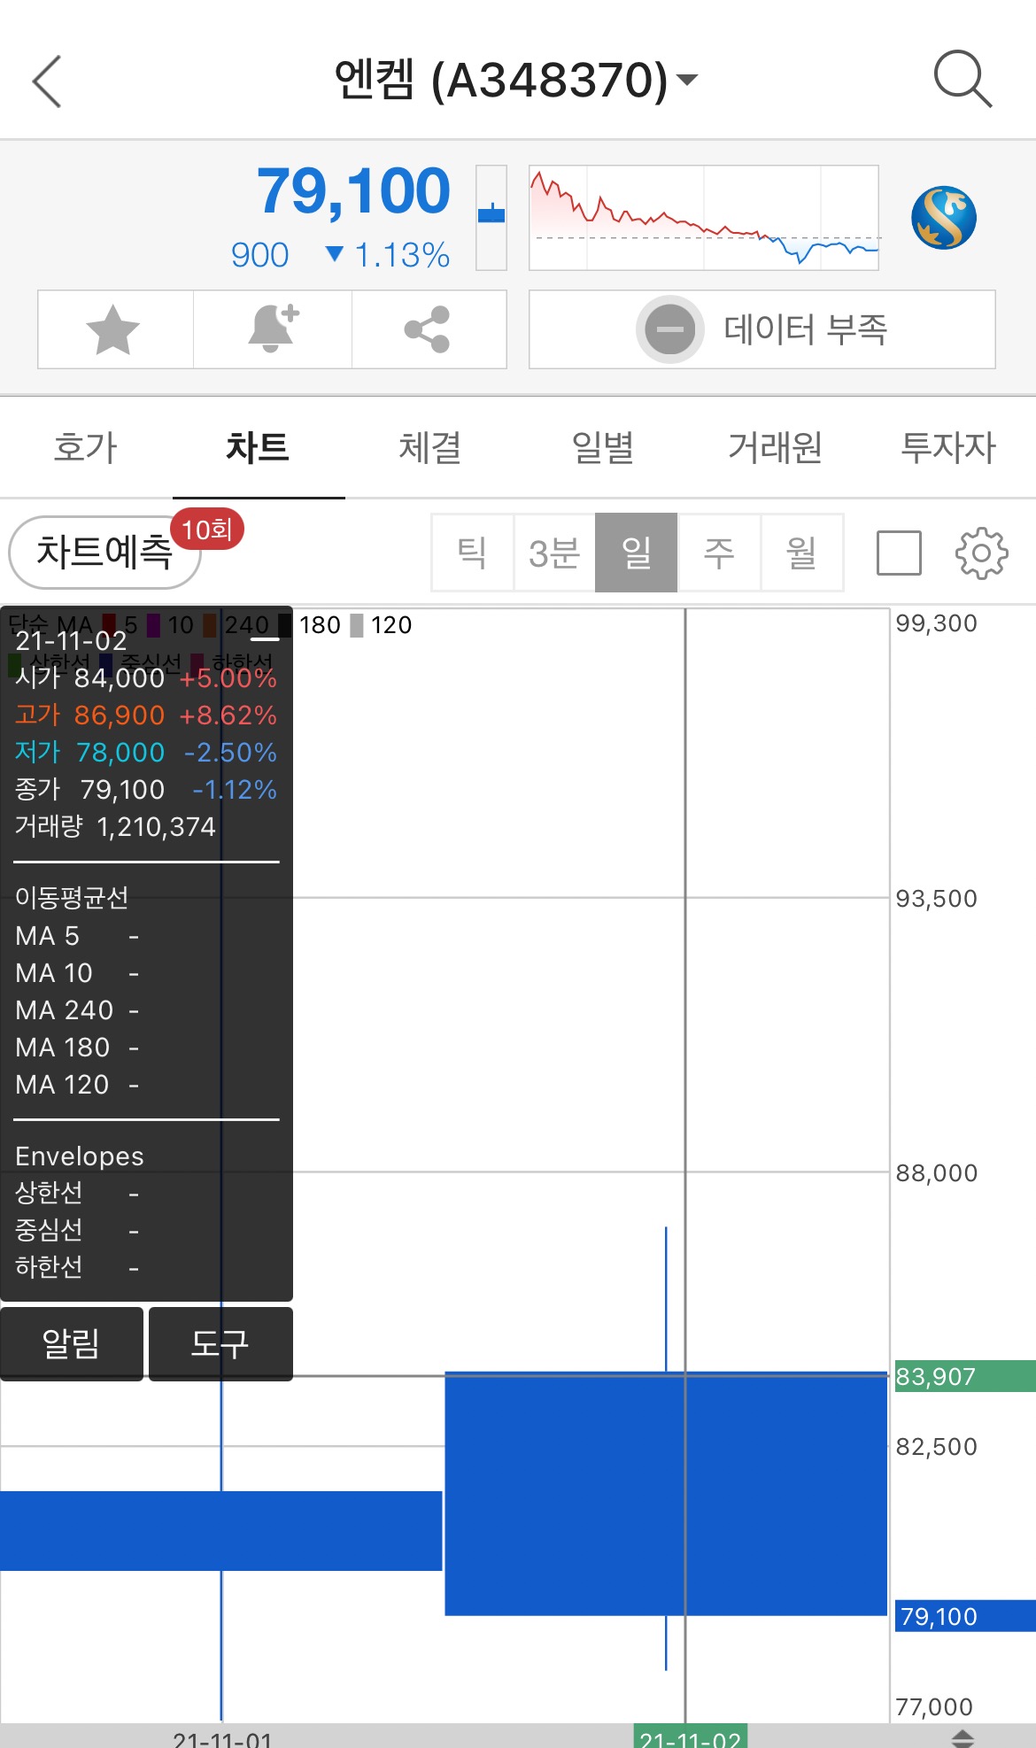Screen dimensions: 1036x1748
Task: Minimize the chart info overlay panel
Action: (x=265, y=639)
